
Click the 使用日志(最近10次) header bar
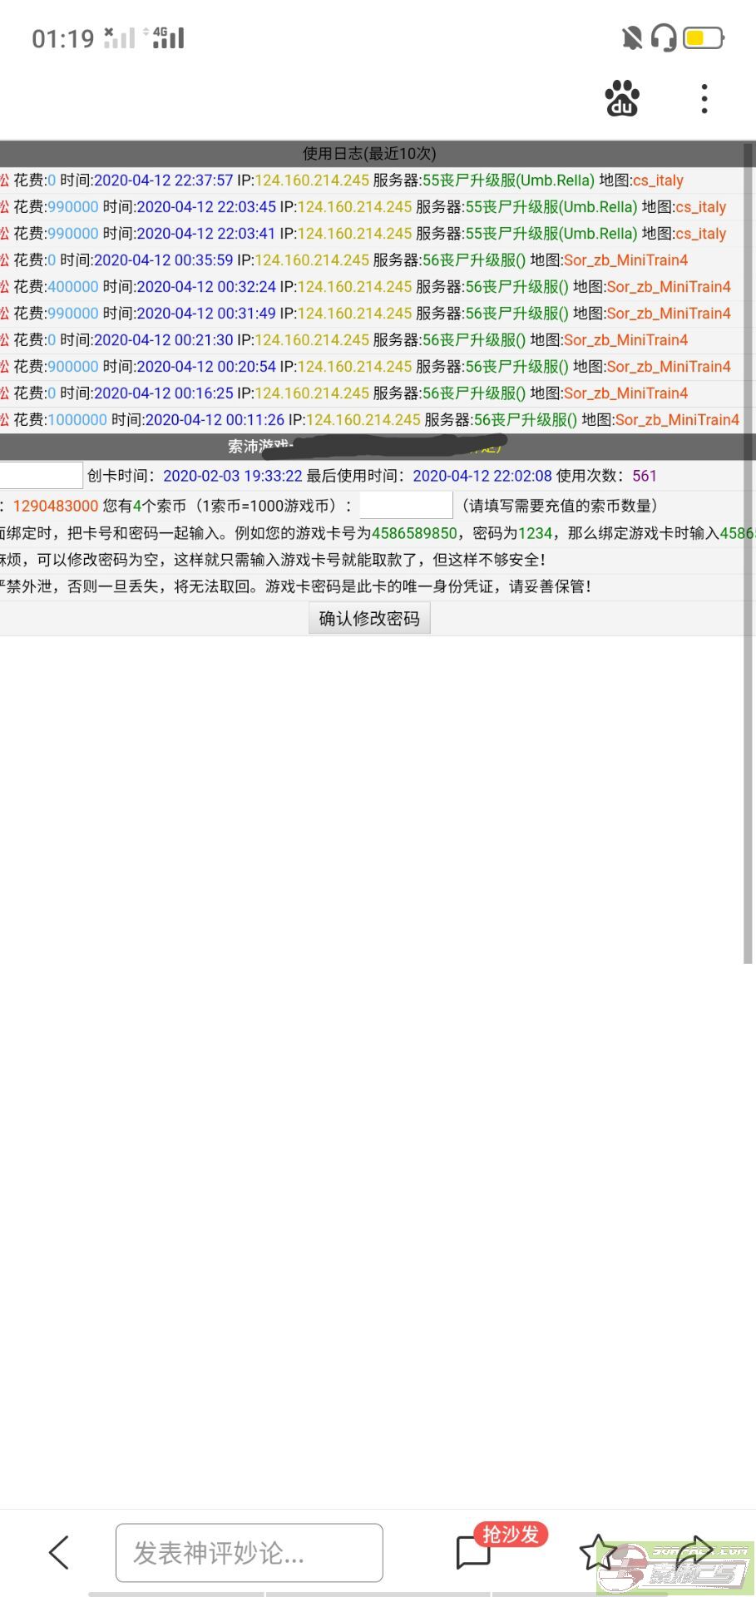coord(369,154)
